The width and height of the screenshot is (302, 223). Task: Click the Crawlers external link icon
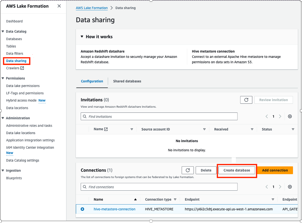22,68
